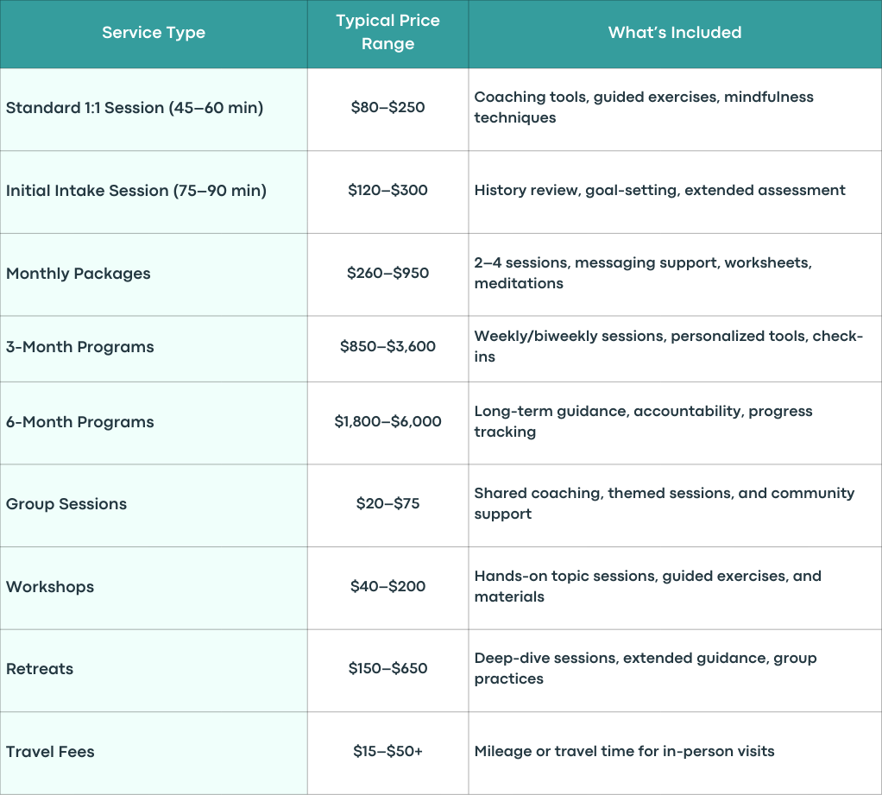Click the $20–$75 price value
This screenshot has width=882, height=795.
pos(387,503)
